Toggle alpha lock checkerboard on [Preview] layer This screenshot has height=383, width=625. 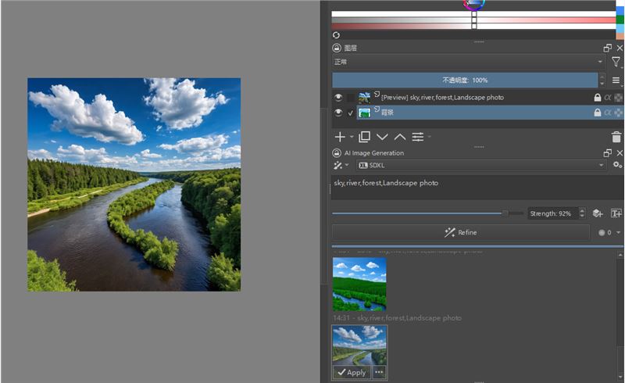pos(618,98)
